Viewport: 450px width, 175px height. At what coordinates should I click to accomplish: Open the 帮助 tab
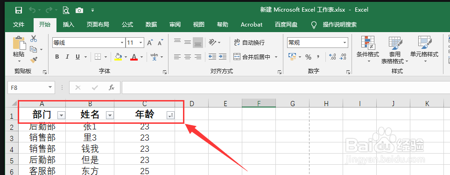222,25
